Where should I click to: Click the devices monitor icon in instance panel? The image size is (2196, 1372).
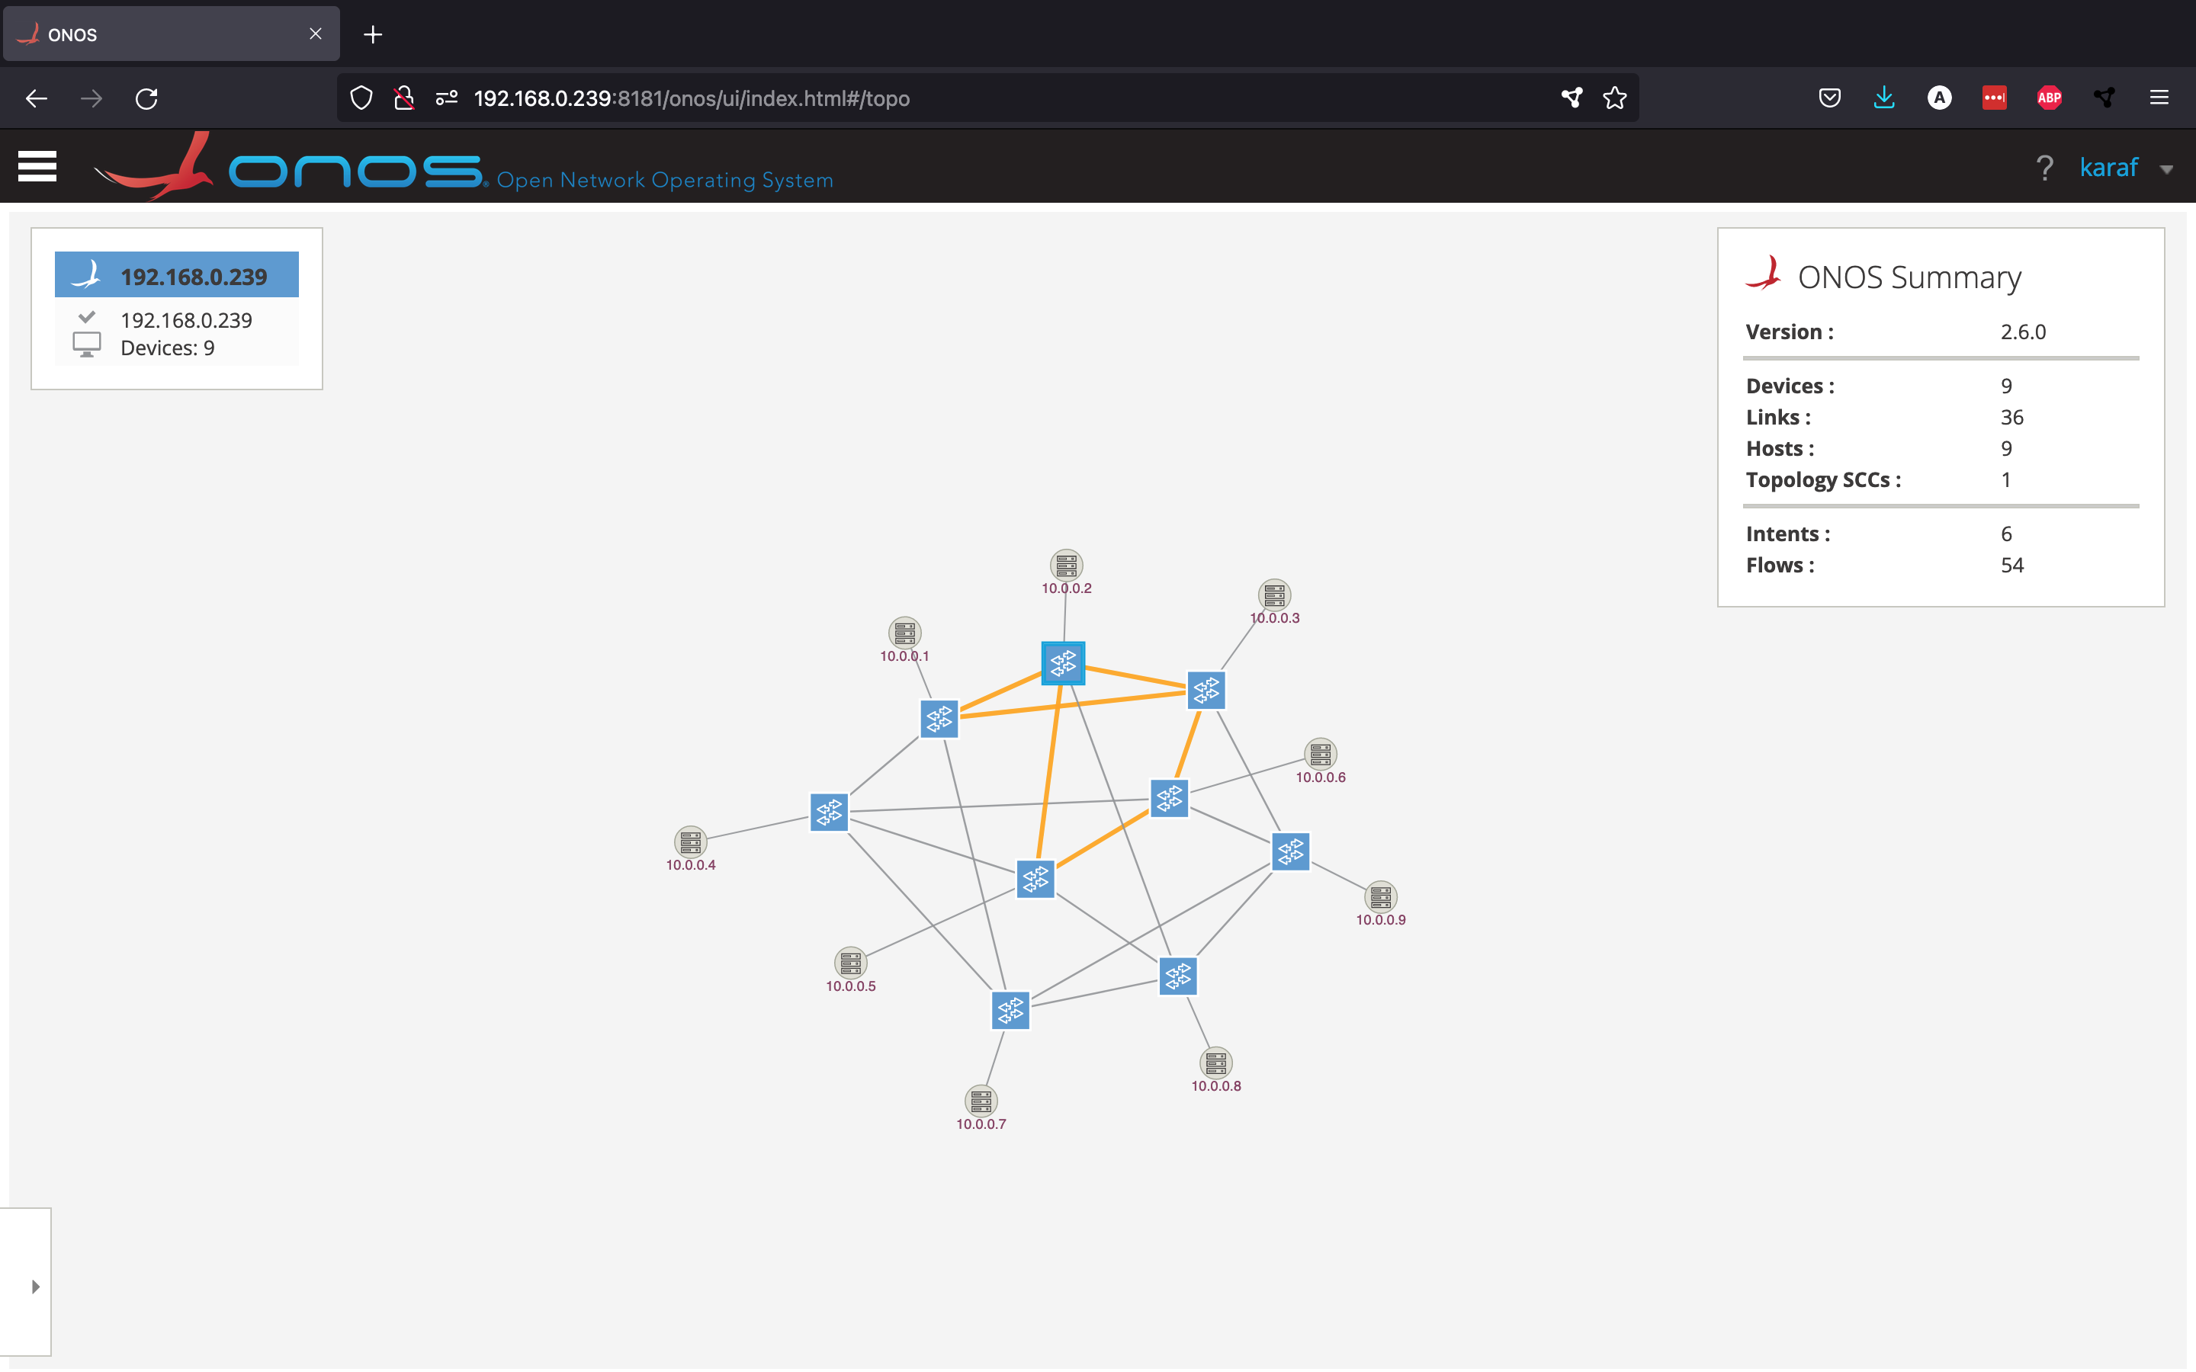click(87, 344)
